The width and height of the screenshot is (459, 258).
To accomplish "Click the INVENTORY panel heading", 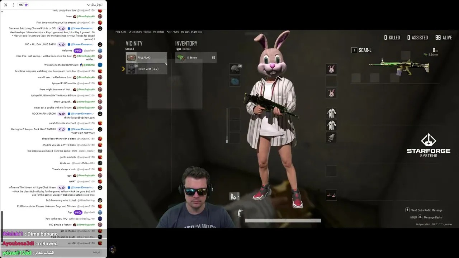I will pyautogui.click(x=186, y=43).
